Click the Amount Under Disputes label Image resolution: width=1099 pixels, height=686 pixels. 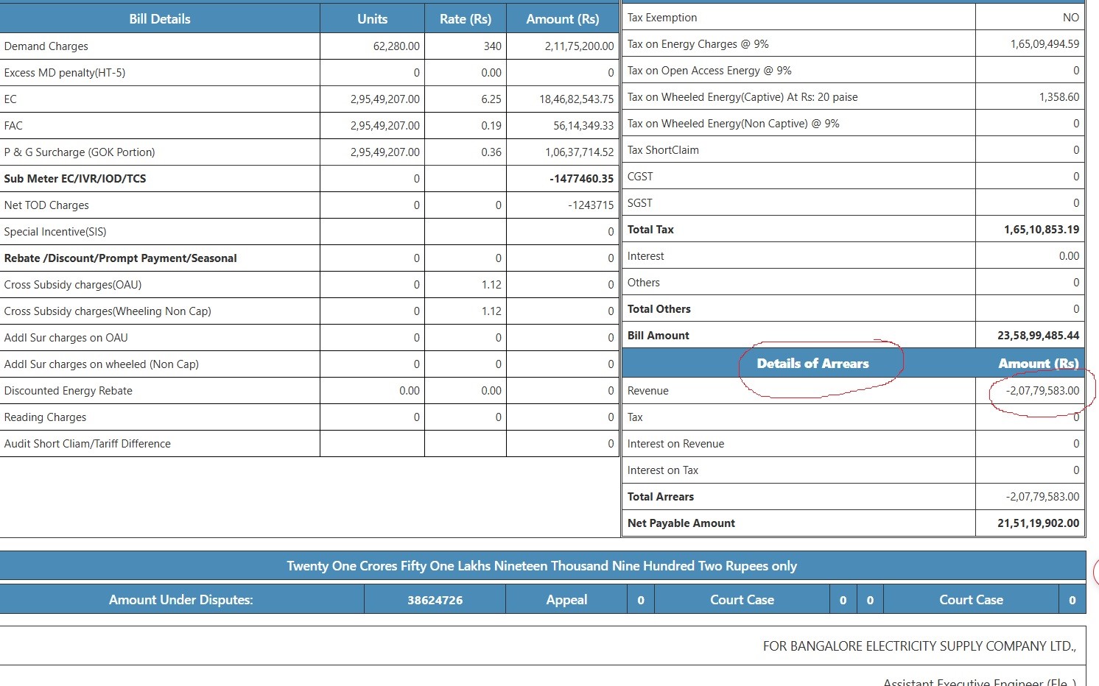181,600
